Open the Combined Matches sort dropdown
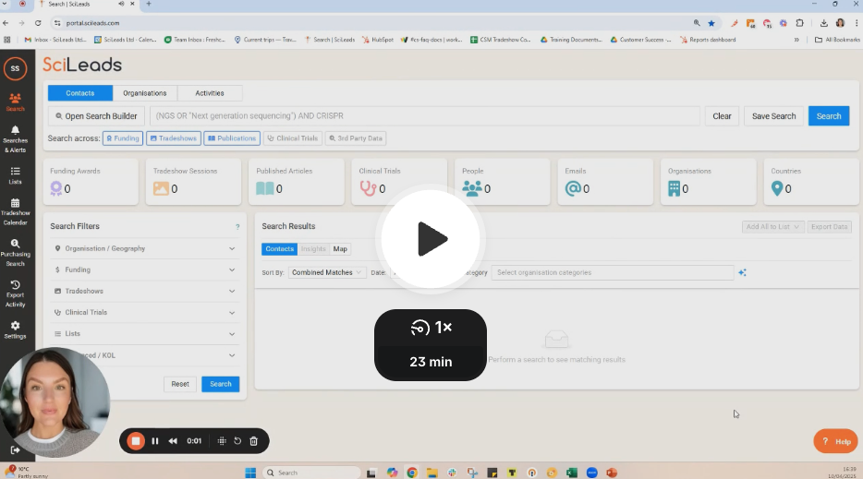This screenshot has width=863, height=479. [x=327, y=272]
